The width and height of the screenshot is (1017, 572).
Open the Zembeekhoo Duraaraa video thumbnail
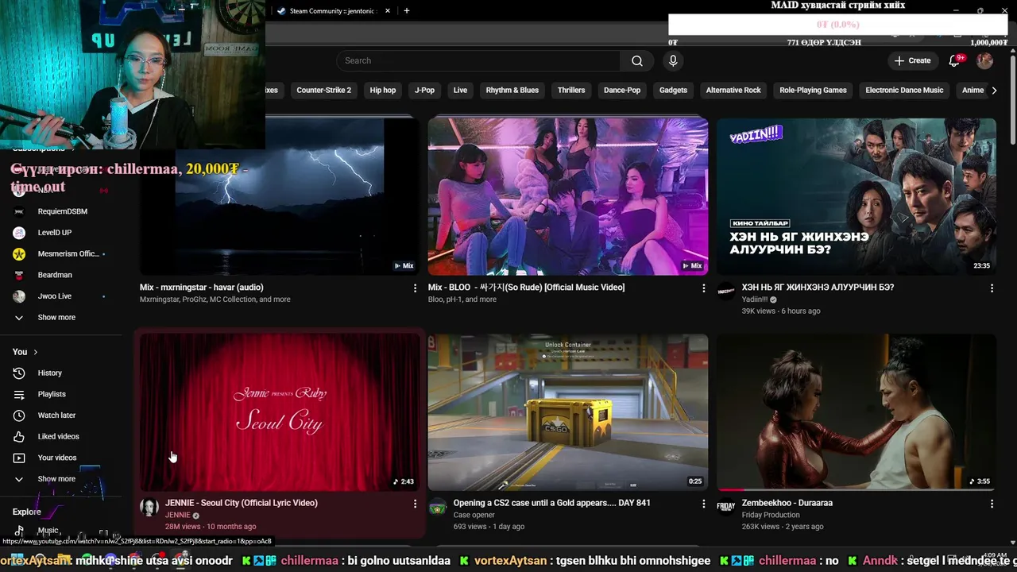857,412
